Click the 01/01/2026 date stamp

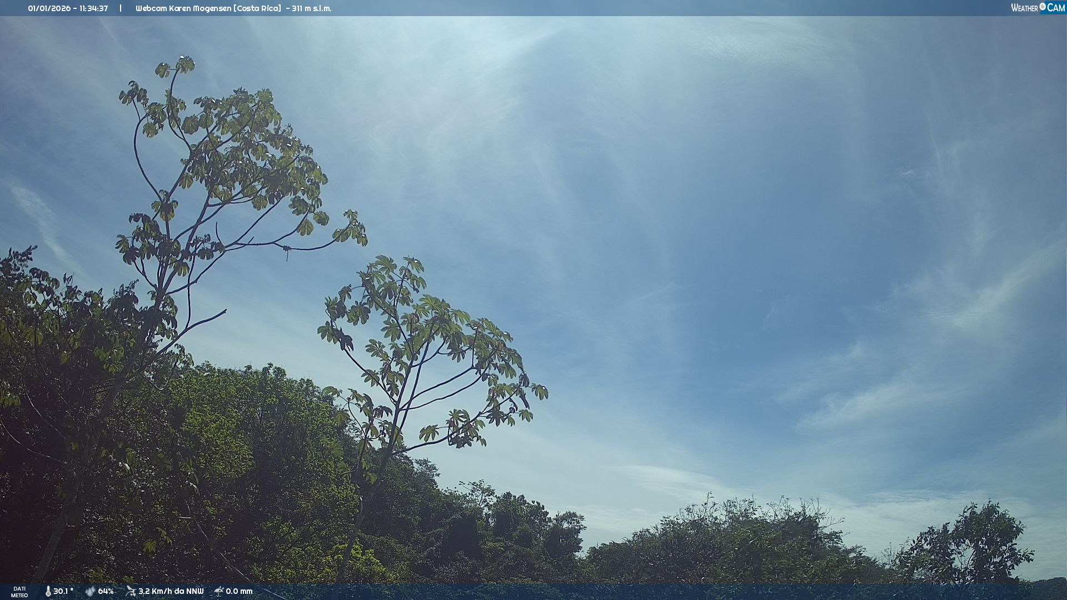(x=49, y=8)
